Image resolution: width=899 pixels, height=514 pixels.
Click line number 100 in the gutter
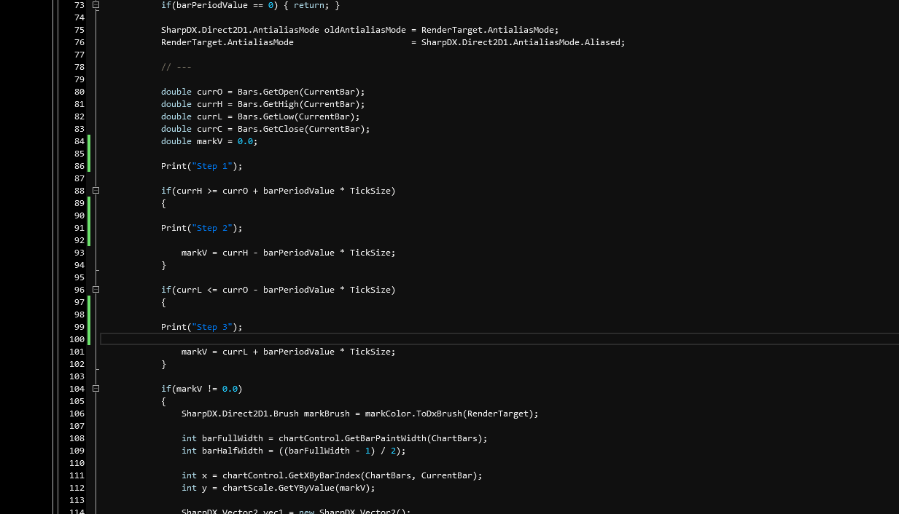tap(77, 339)
